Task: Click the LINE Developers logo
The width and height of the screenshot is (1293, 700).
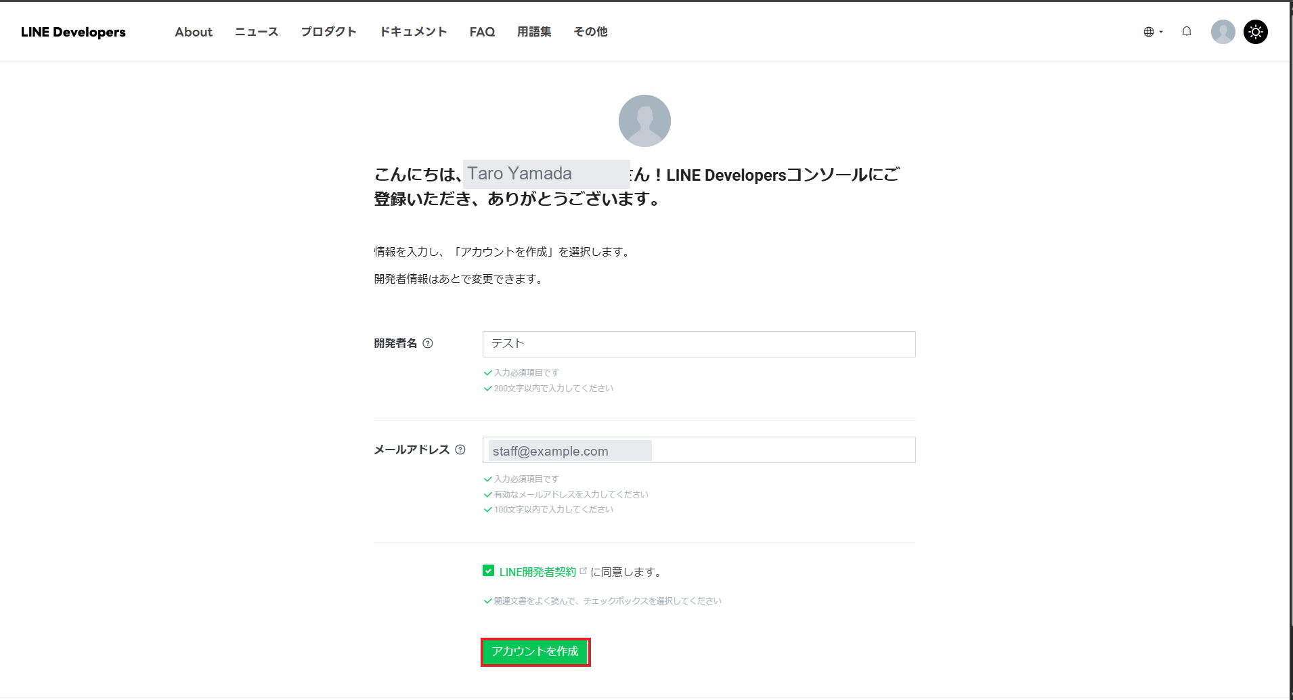Action: [x=73, y=32]
